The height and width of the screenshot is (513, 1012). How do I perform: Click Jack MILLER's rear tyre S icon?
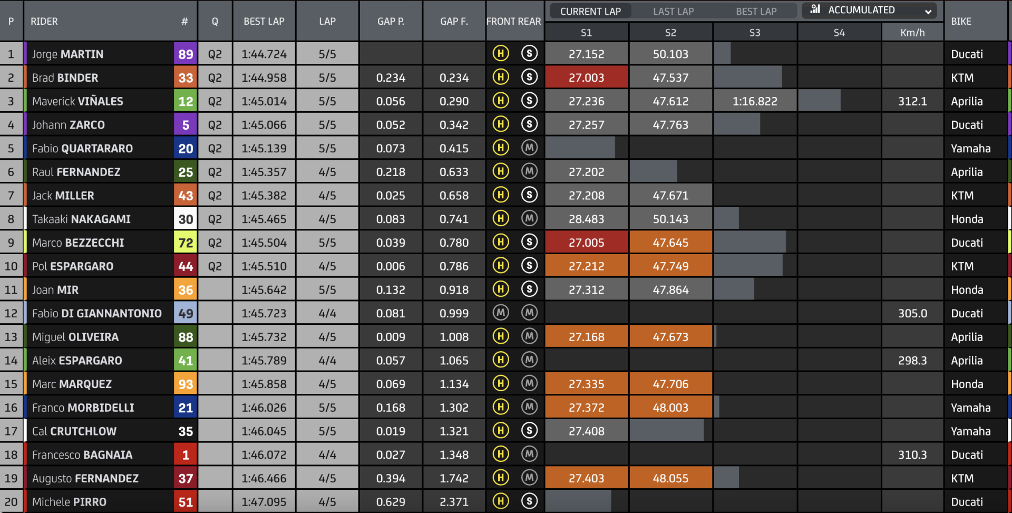click(529, 195)
